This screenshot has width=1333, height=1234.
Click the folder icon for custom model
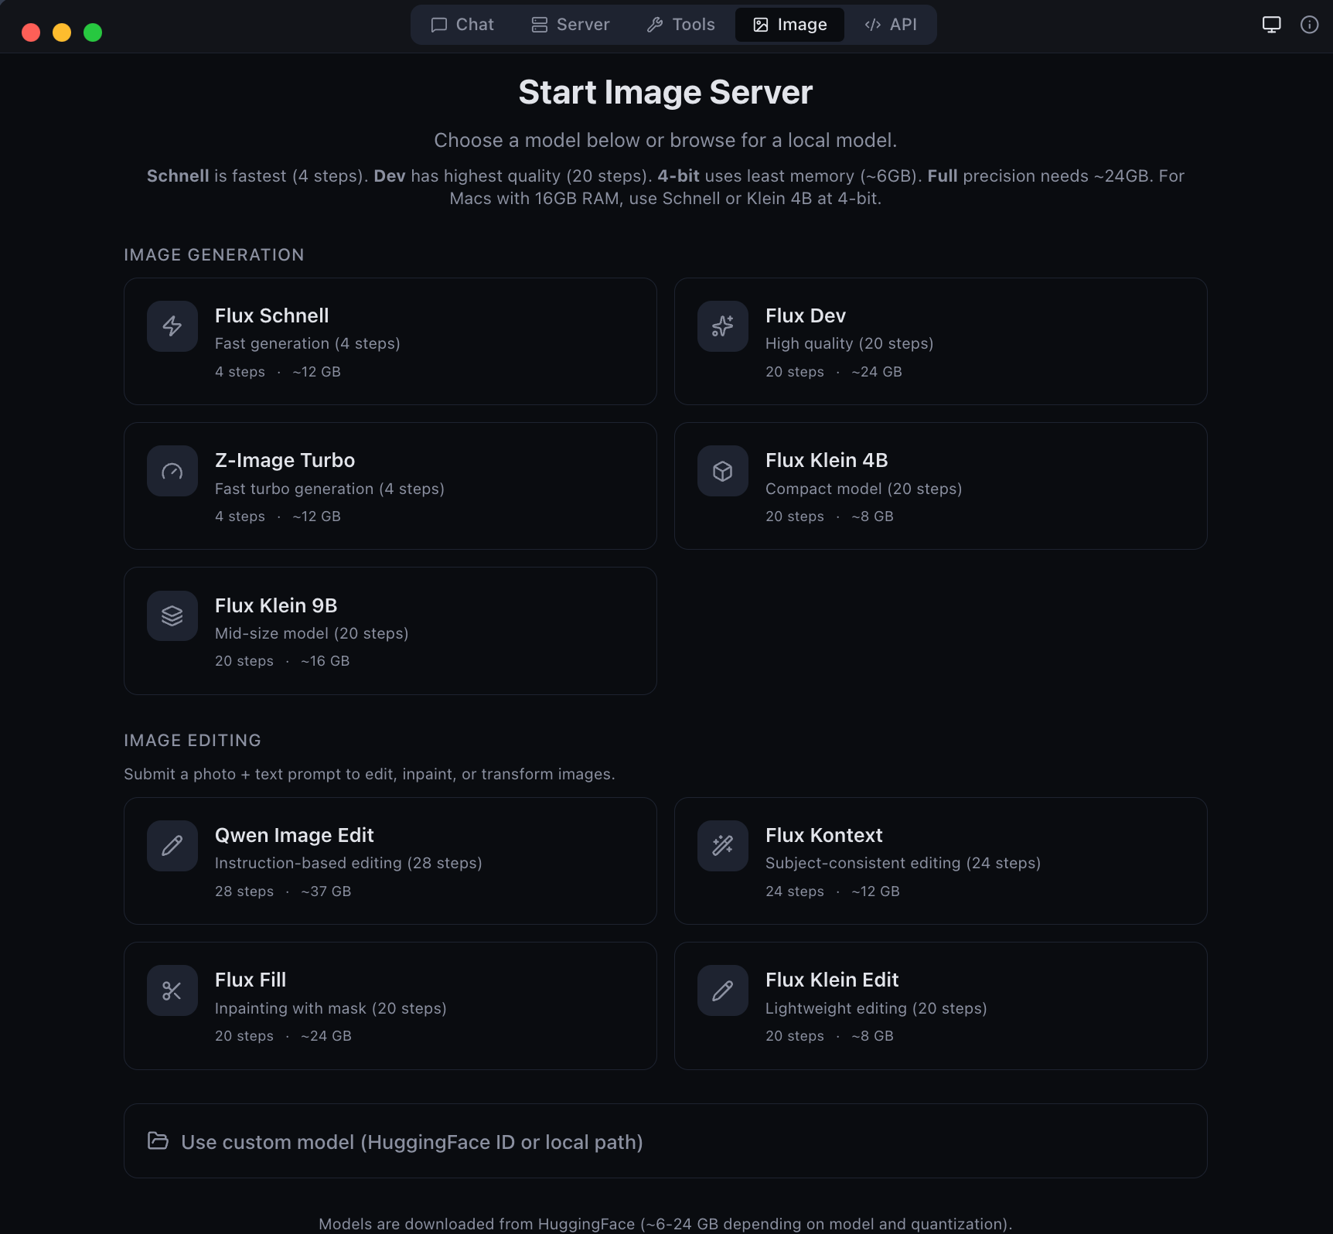coord(158,1141)
